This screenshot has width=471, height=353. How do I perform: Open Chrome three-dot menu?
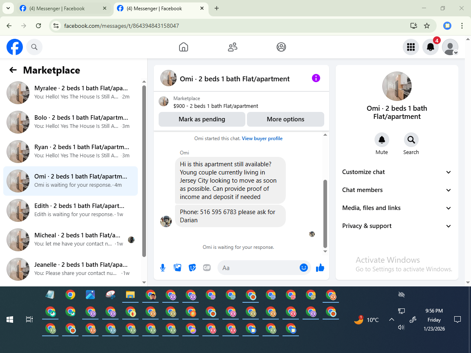pos(462,26)
